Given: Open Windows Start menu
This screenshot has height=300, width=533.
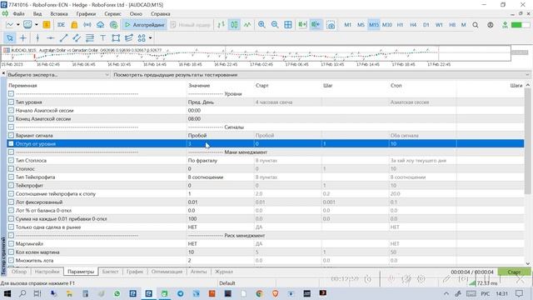Looking at the screenshot, I should click(x=7, y=293).
